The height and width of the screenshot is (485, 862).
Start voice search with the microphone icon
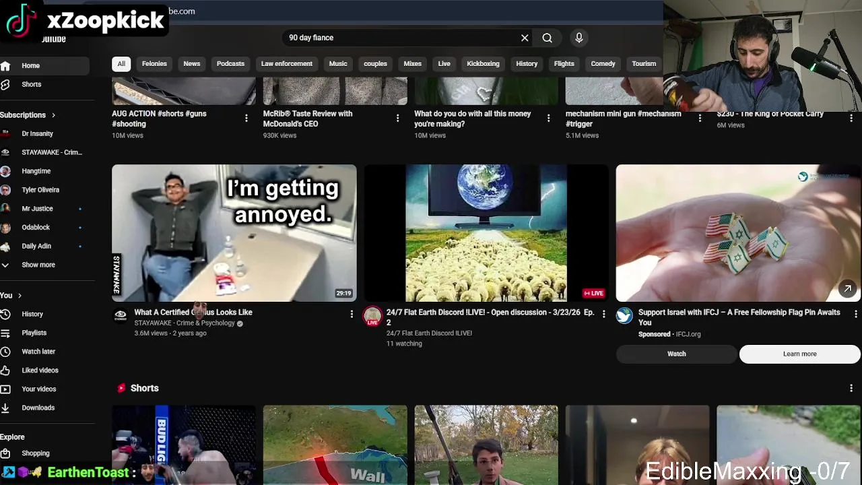tap(578, 38)
